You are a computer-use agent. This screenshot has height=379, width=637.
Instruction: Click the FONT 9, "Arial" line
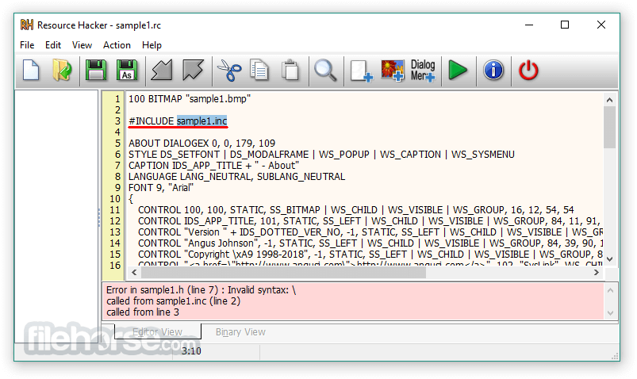(x=161, y=188)
